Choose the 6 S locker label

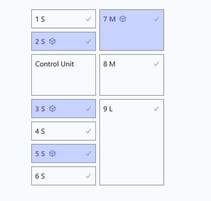point(40,176)
